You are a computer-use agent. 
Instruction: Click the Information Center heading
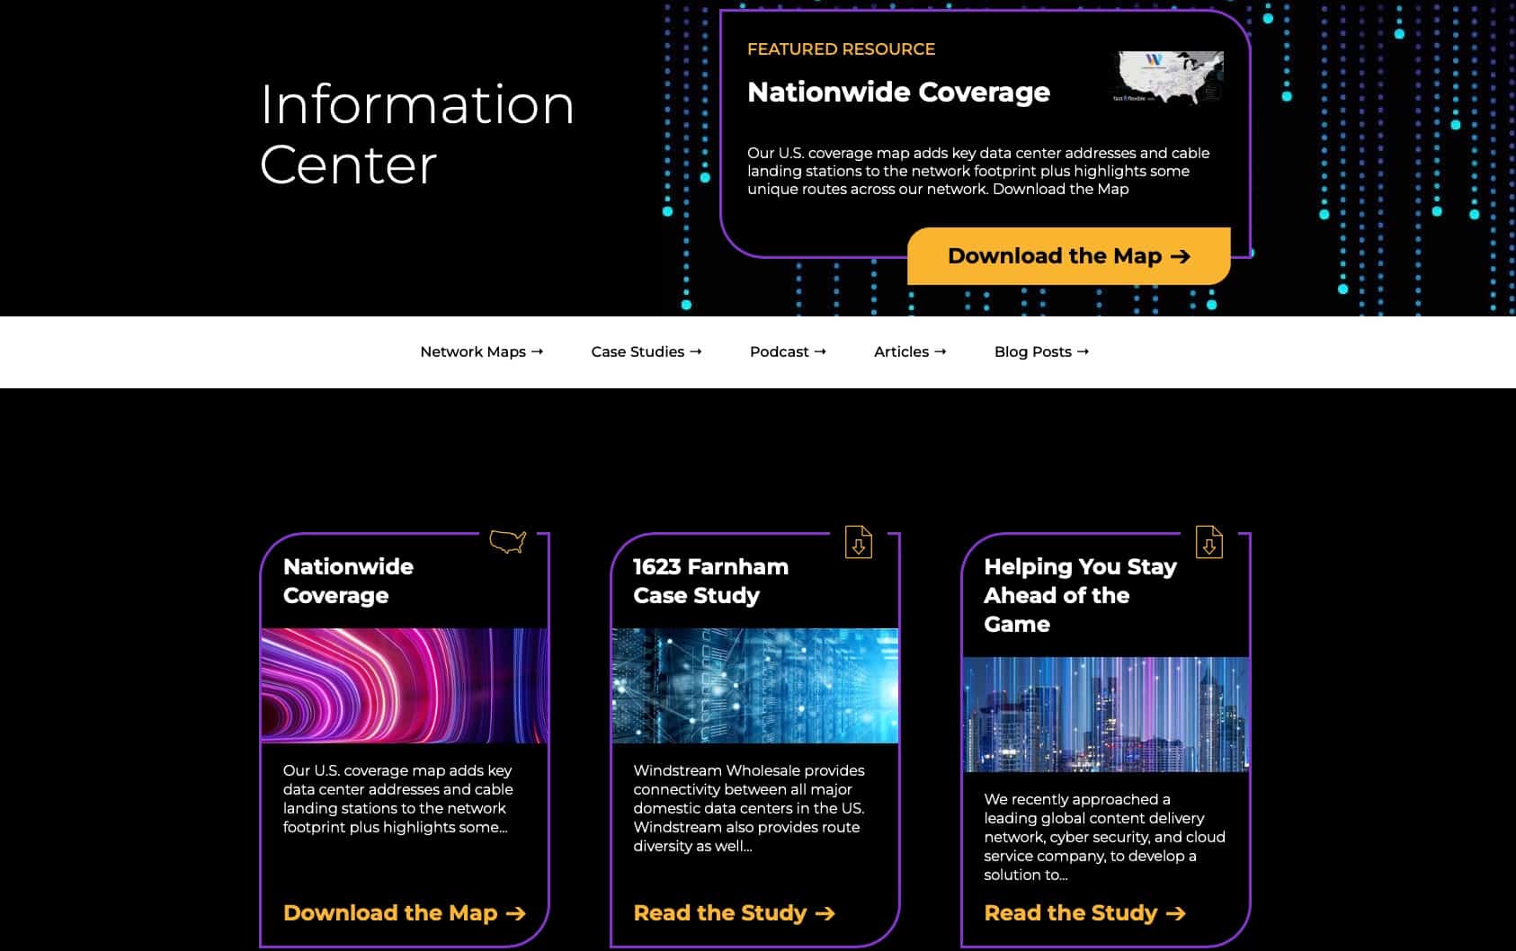(x=417, y=134)
